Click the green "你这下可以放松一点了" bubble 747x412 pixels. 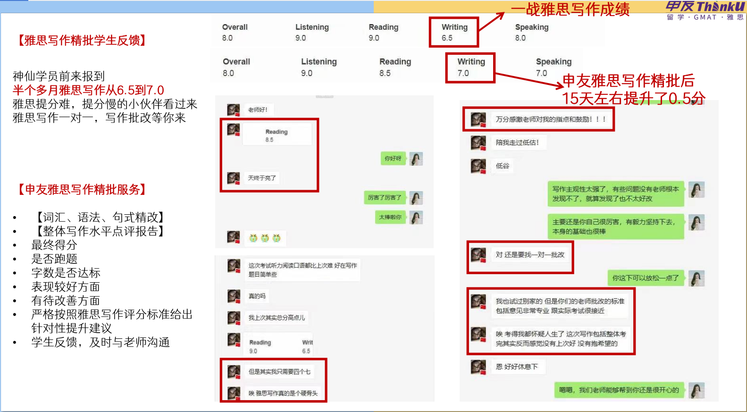pyautogui.click(x=646, y=278)
